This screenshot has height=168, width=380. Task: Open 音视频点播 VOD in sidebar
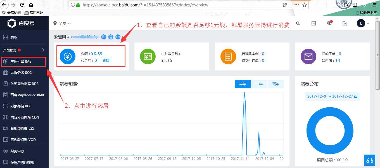(24, 139)
